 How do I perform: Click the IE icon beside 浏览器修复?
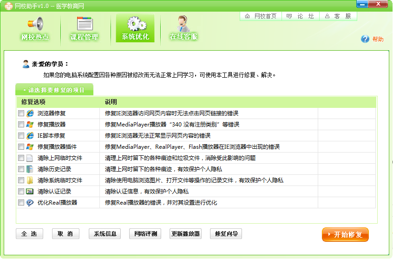point(30,113)
